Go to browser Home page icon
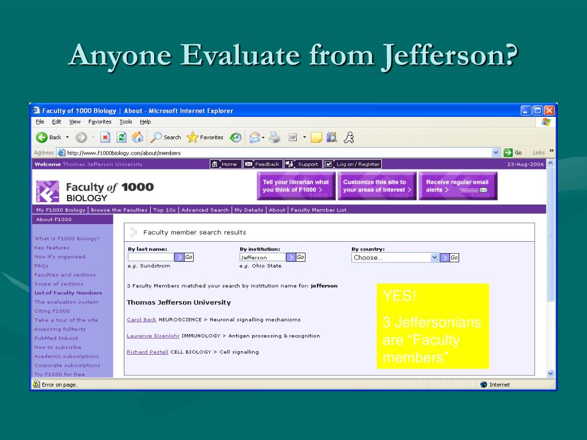The height and width of the screenshot is (440, 587). (x=138, y=137)
